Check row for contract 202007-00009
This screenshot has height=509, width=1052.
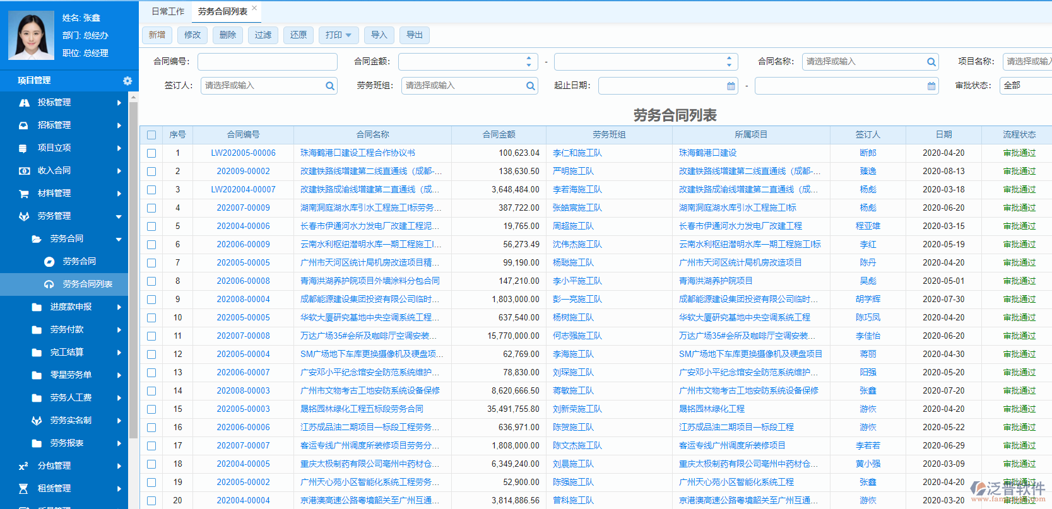point(151,208)
